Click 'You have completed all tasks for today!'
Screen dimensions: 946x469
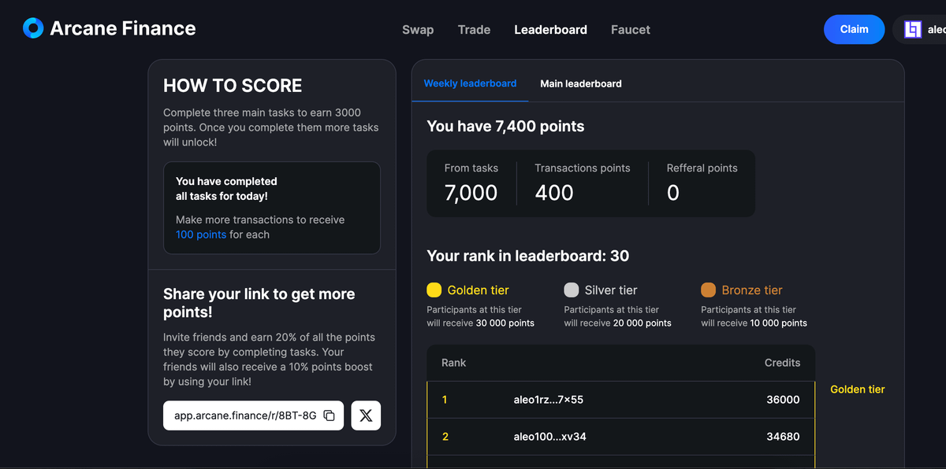(x=226, y=189)
